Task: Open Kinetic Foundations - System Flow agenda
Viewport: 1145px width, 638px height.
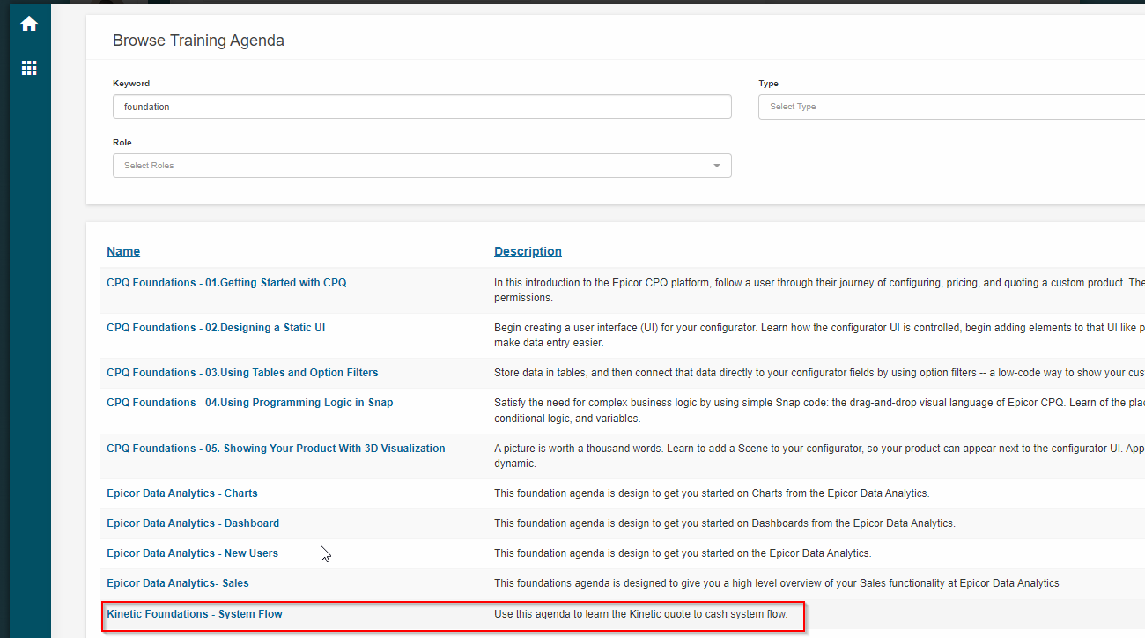Action: click(195, 614)
